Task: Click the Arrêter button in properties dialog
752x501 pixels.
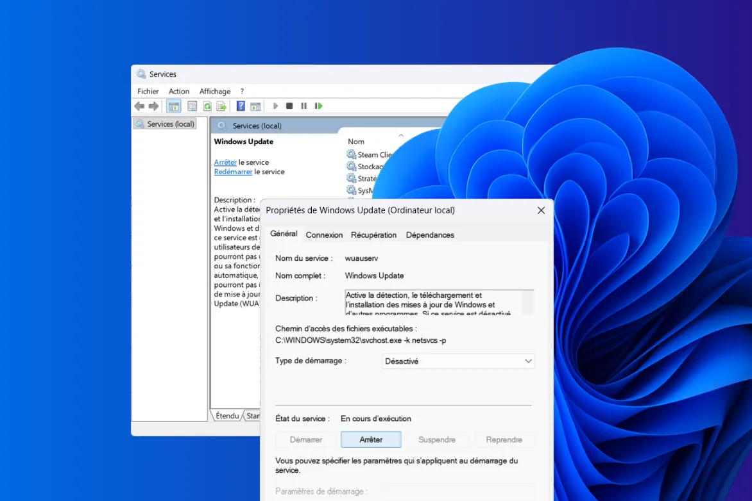Action: [371, 439]
